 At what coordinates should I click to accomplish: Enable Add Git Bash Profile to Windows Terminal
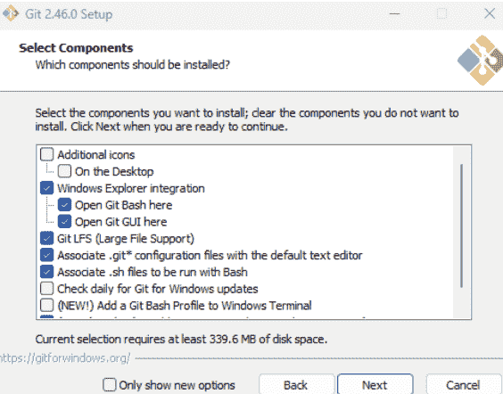tap(47, 305)
